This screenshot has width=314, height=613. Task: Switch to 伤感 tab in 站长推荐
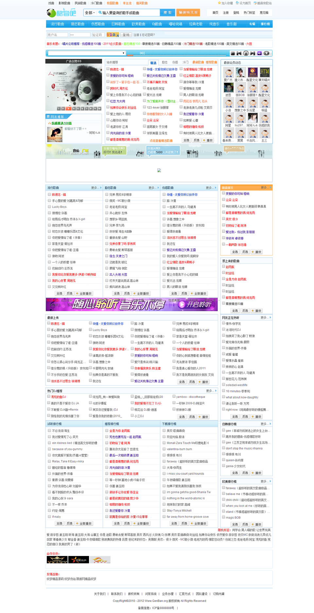(x=175, y=62)
